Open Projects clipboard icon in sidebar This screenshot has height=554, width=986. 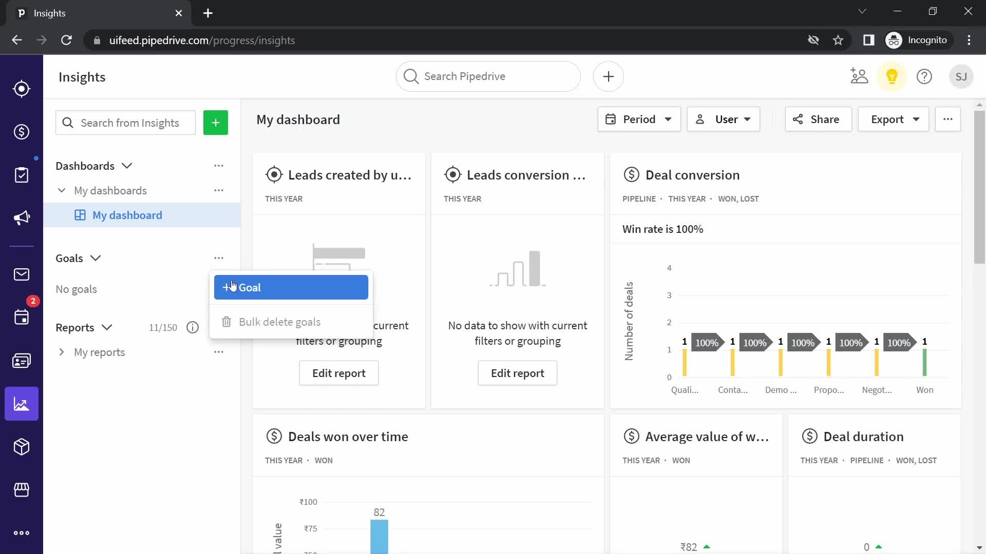(22, 175)
